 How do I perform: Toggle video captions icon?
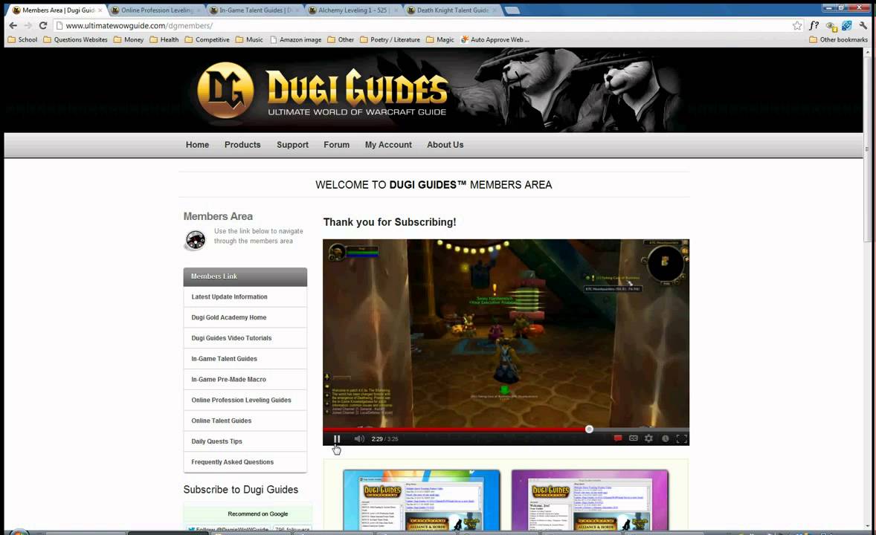[634, 439]
